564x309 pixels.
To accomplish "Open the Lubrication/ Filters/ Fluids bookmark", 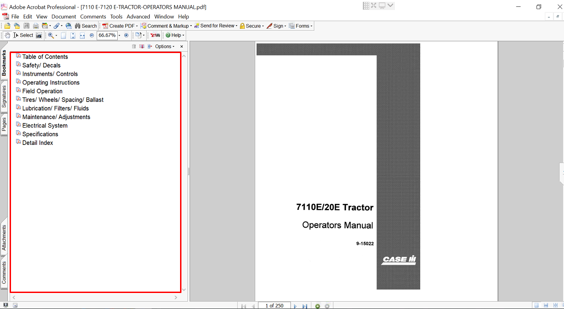I will point(55,108).
